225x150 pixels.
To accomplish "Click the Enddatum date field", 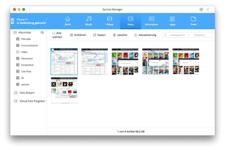I will point(199,35).
